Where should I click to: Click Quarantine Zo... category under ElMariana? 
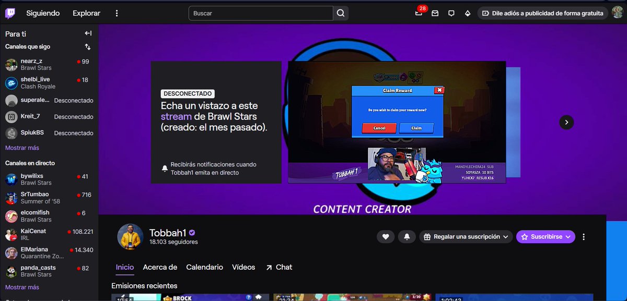(x=42, y=256)
